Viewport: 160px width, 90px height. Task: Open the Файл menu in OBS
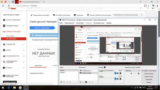pyautogui.click(x=61, y=23)
